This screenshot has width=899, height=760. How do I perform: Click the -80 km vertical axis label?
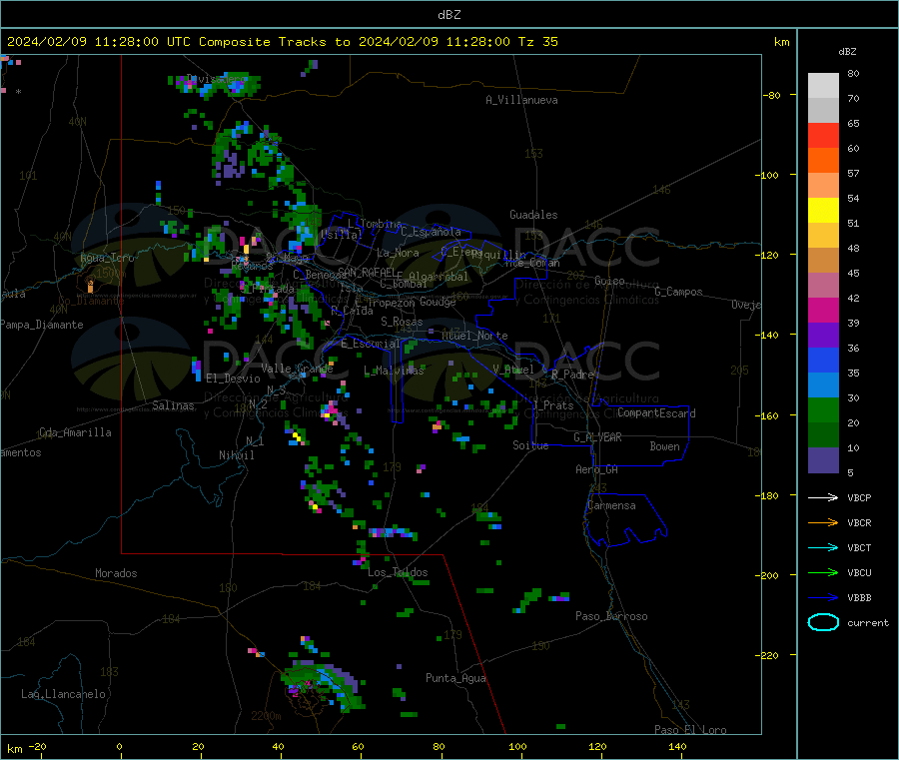tap(771, 95)
